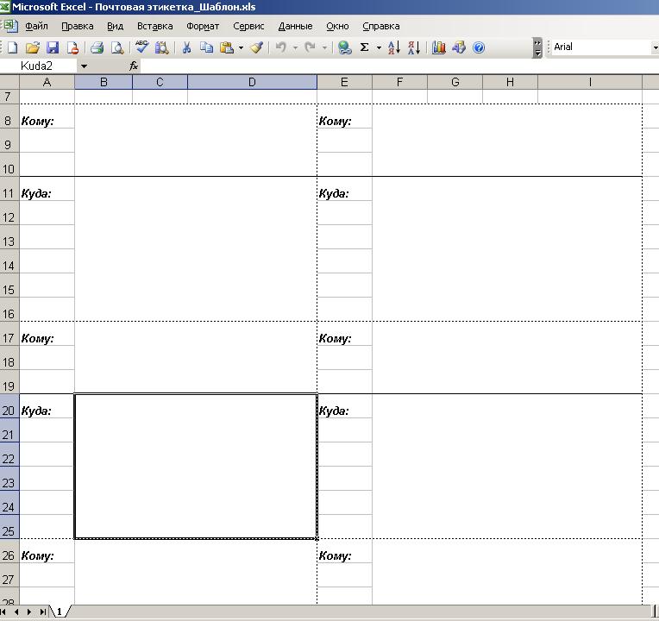Image resolution: width=659 pixels, height=621 pixels.
Task: Click the Cut scissors icon
Action: tap(185, 48)
